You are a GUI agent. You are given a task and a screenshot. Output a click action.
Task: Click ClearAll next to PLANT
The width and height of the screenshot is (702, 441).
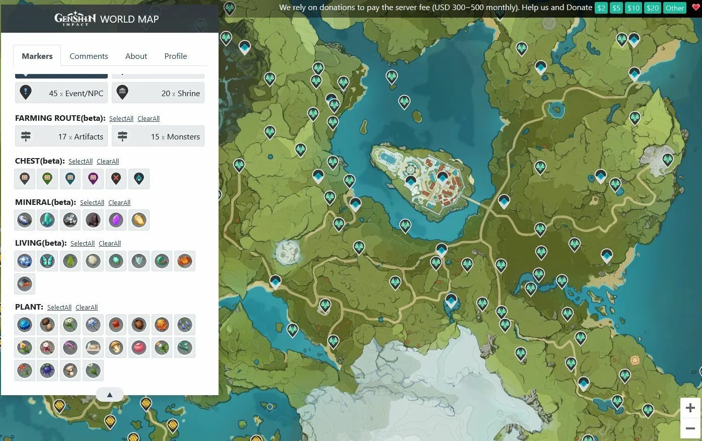(x=87, y=307)
